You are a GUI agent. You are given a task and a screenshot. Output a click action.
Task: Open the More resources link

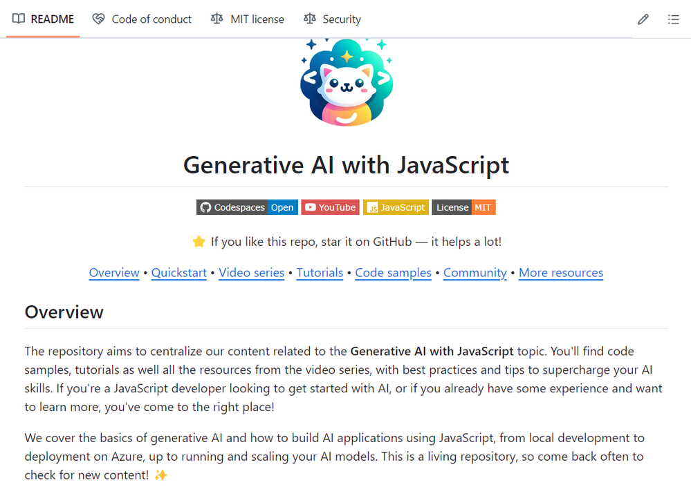(x=560, y=273)
